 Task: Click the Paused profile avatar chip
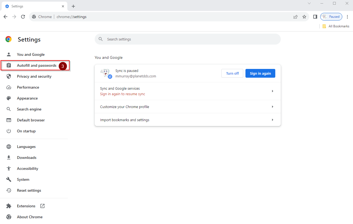coord(331,17)
